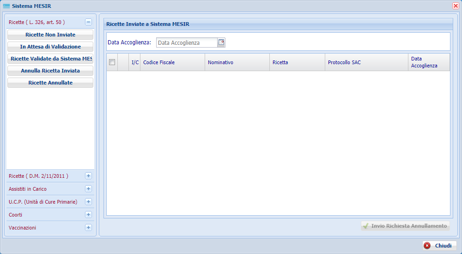Open Ricette Non Inviate
This screenshot has height=254, width=462.
50,35
